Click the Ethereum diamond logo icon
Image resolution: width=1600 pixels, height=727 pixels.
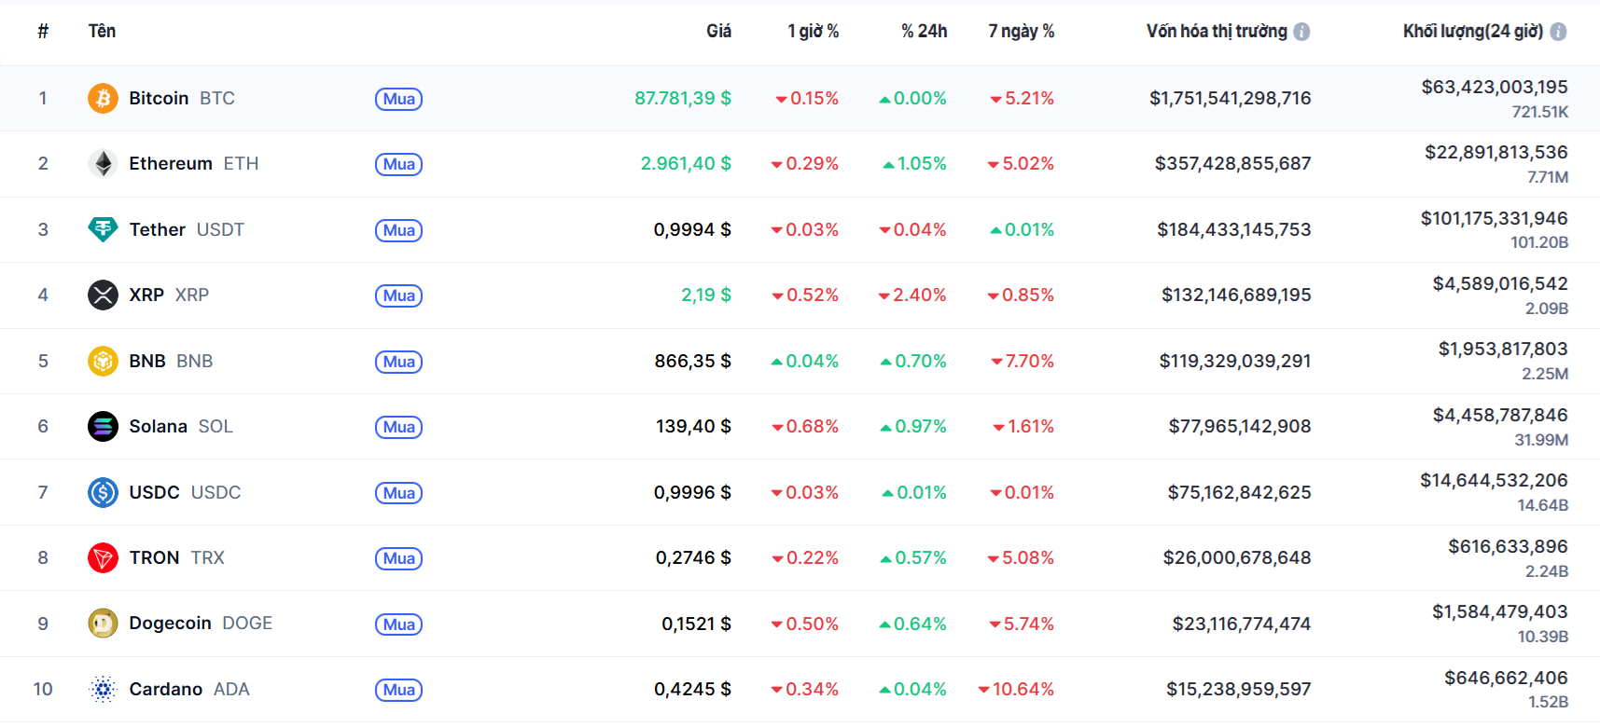pyautogui.click(x=103, y=164)
